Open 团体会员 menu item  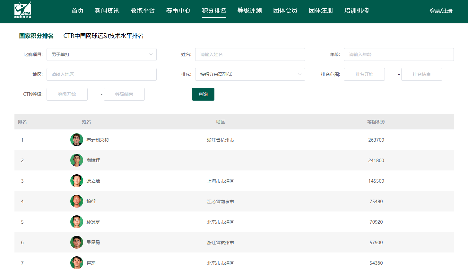click(285, 11)
